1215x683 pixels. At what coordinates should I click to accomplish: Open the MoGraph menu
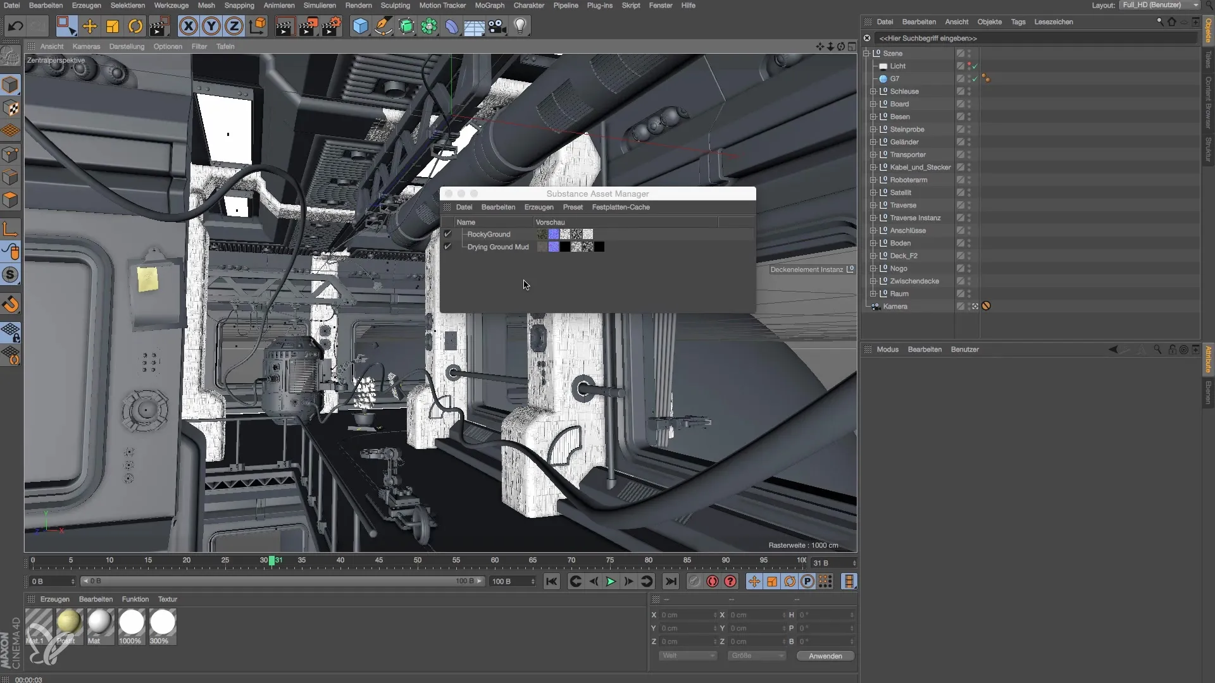coord(489,5)
